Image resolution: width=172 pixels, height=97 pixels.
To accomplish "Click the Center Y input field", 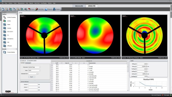I will [x=33, y=87].
